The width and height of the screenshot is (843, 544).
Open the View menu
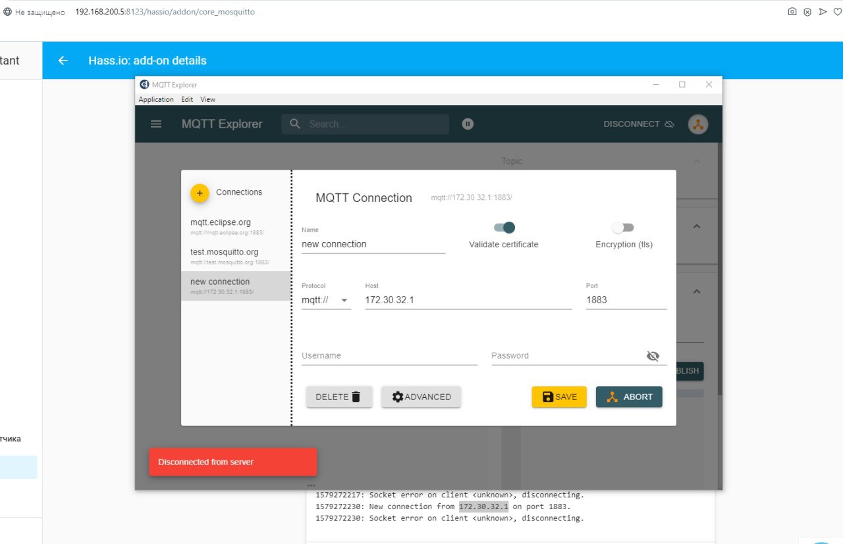coord(207,99)
